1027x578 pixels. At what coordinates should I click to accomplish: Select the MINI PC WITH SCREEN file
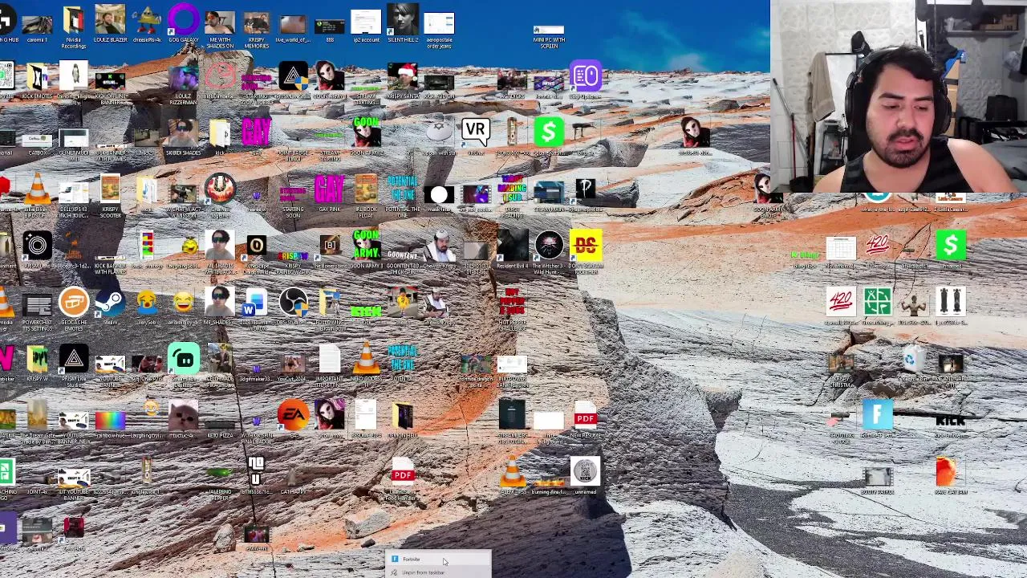[x=549, y=29]
